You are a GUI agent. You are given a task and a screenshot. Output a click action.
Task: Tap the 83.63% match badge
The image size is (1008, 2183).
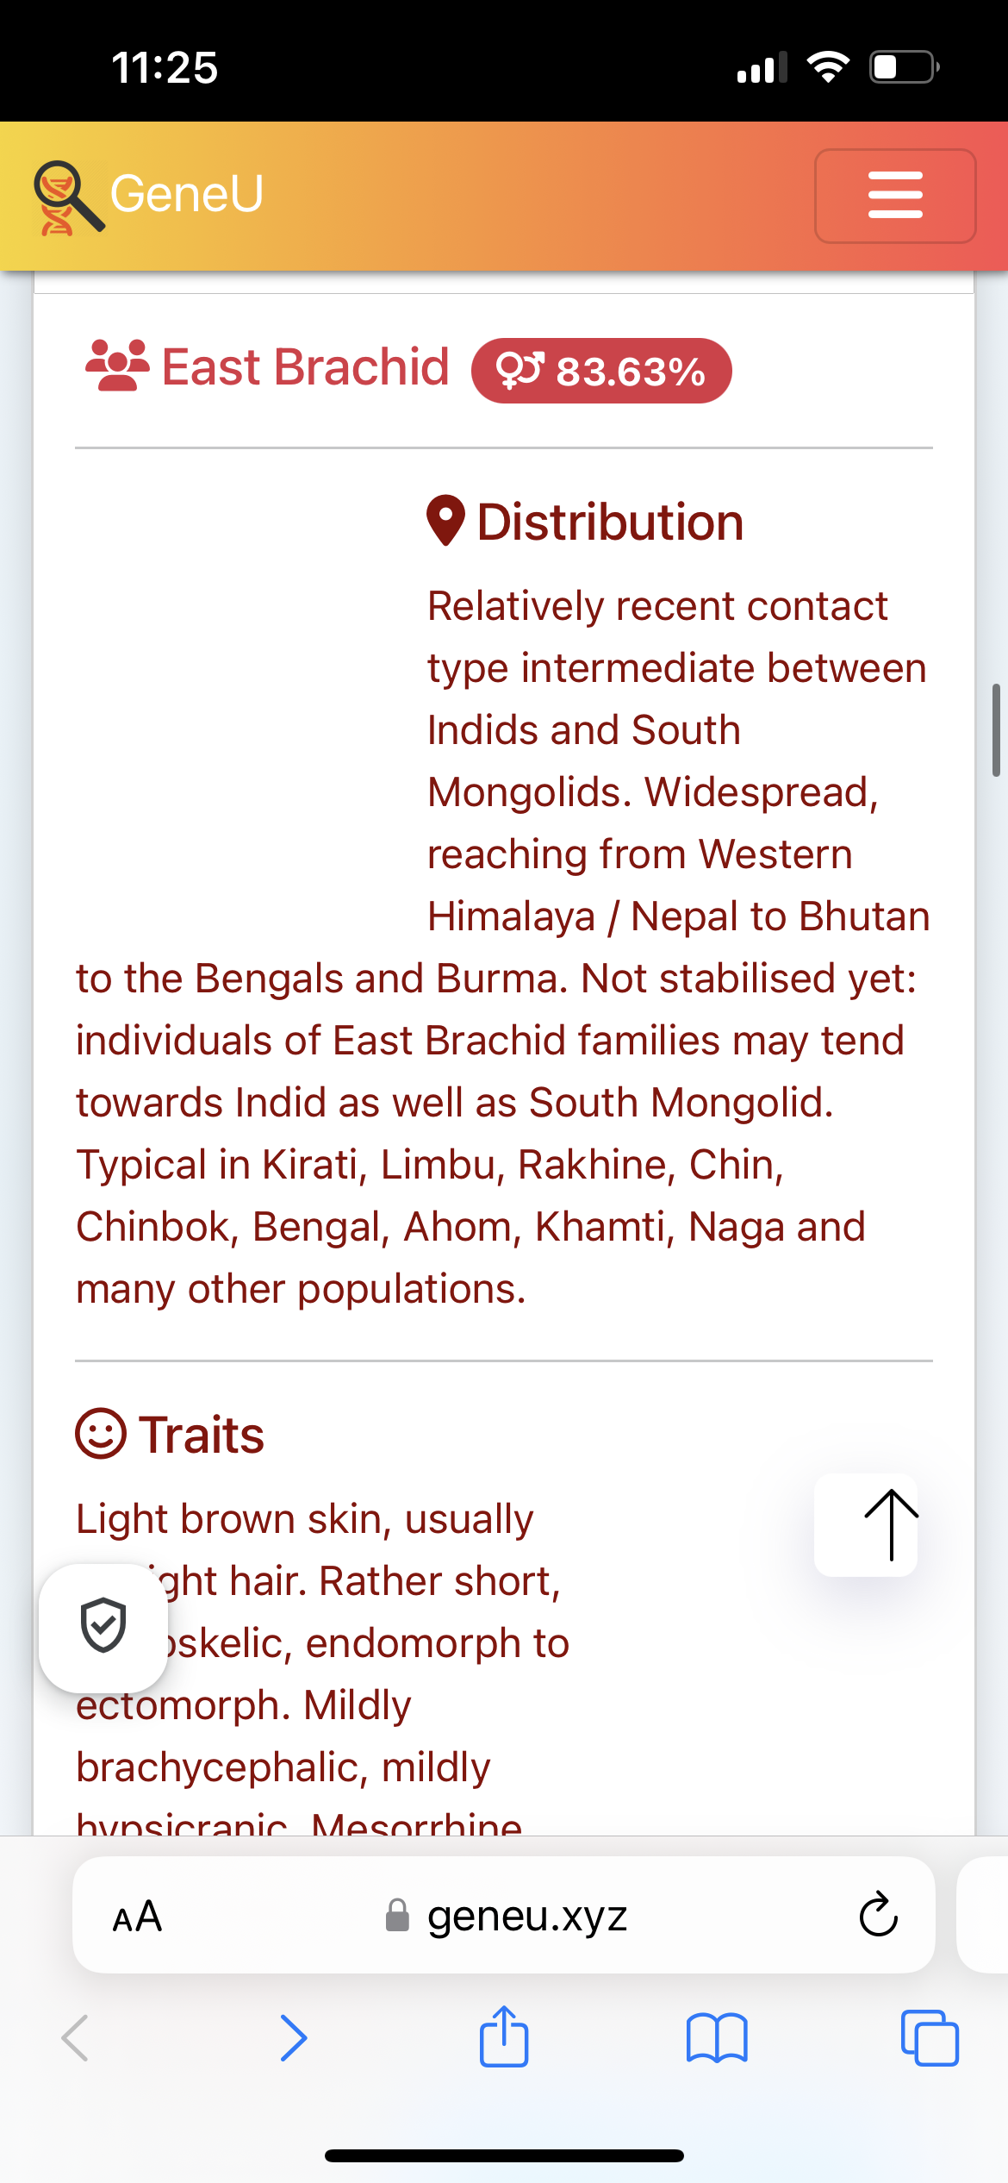point(601,371)
